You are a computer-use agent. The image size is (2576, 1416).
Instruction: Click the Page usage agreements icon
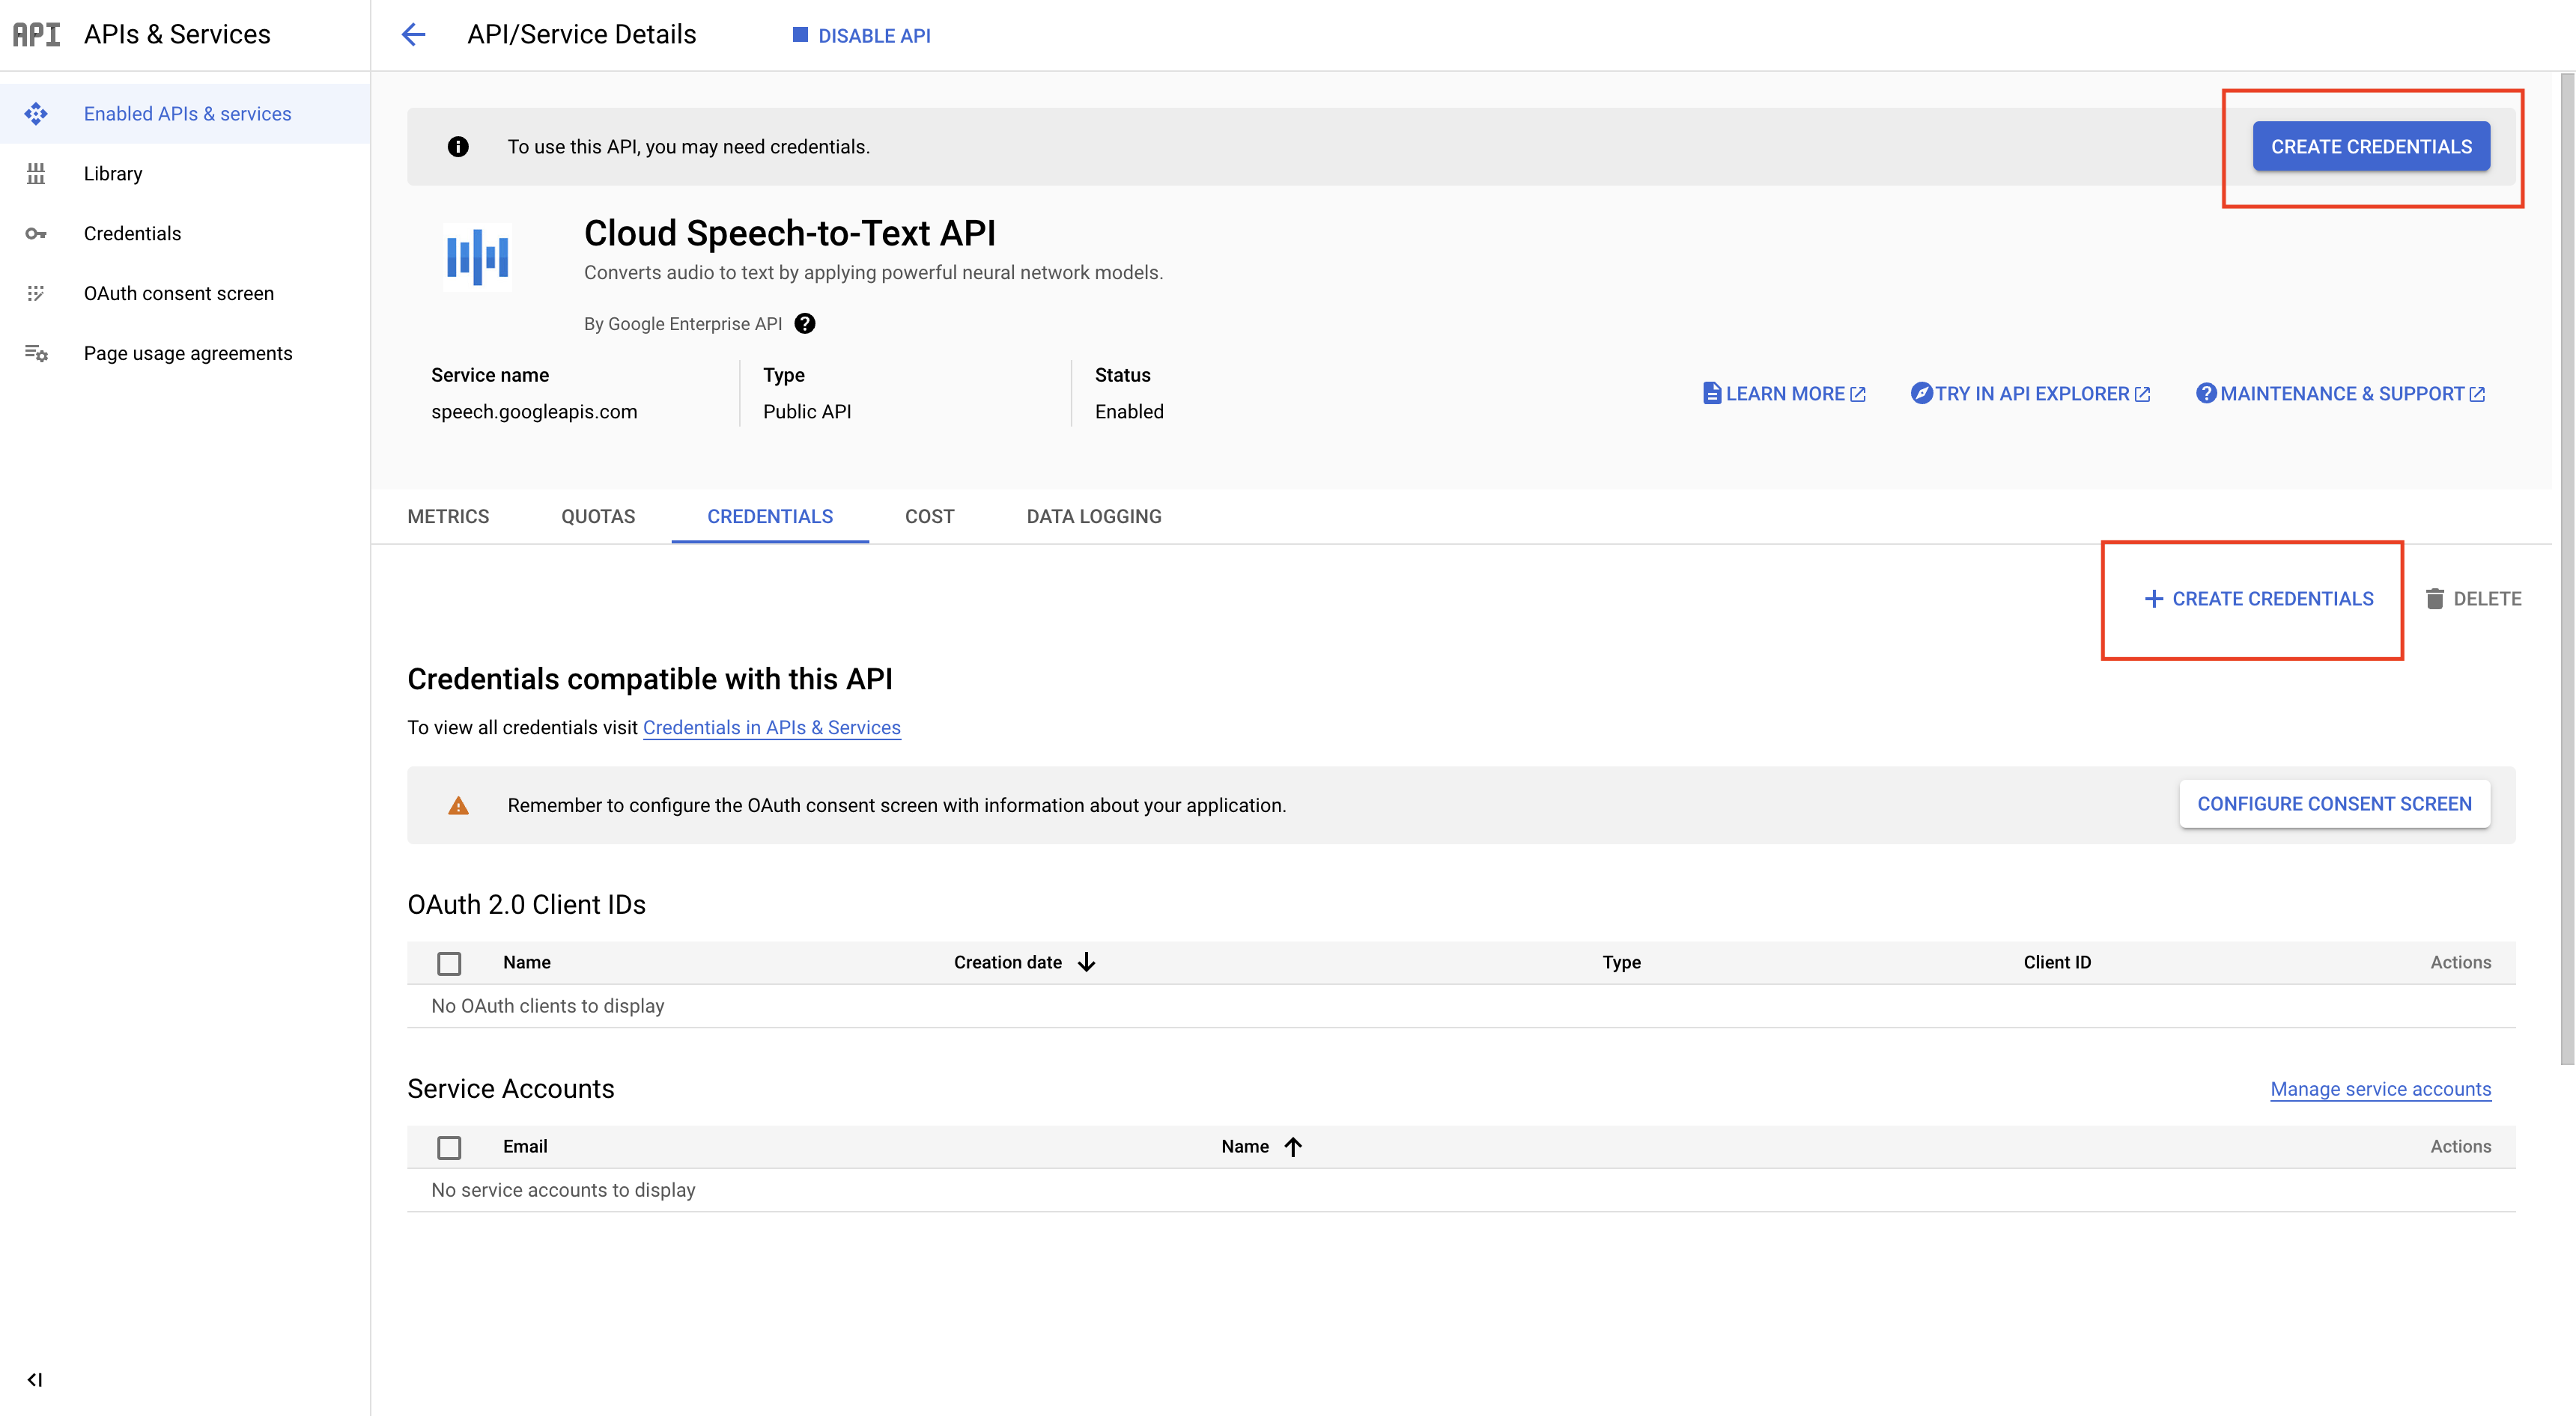(x=36, y=353)
